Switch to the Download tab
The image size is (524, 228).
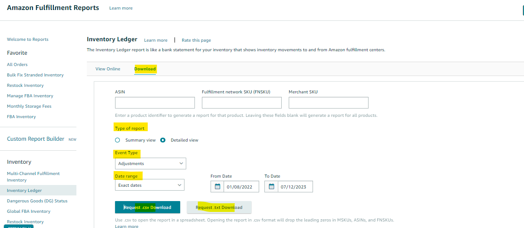(x=145, y=69)
